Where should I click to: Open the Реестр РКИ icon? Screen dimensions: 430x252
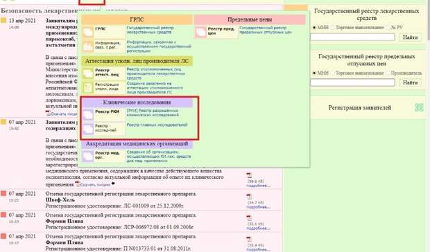88,115
